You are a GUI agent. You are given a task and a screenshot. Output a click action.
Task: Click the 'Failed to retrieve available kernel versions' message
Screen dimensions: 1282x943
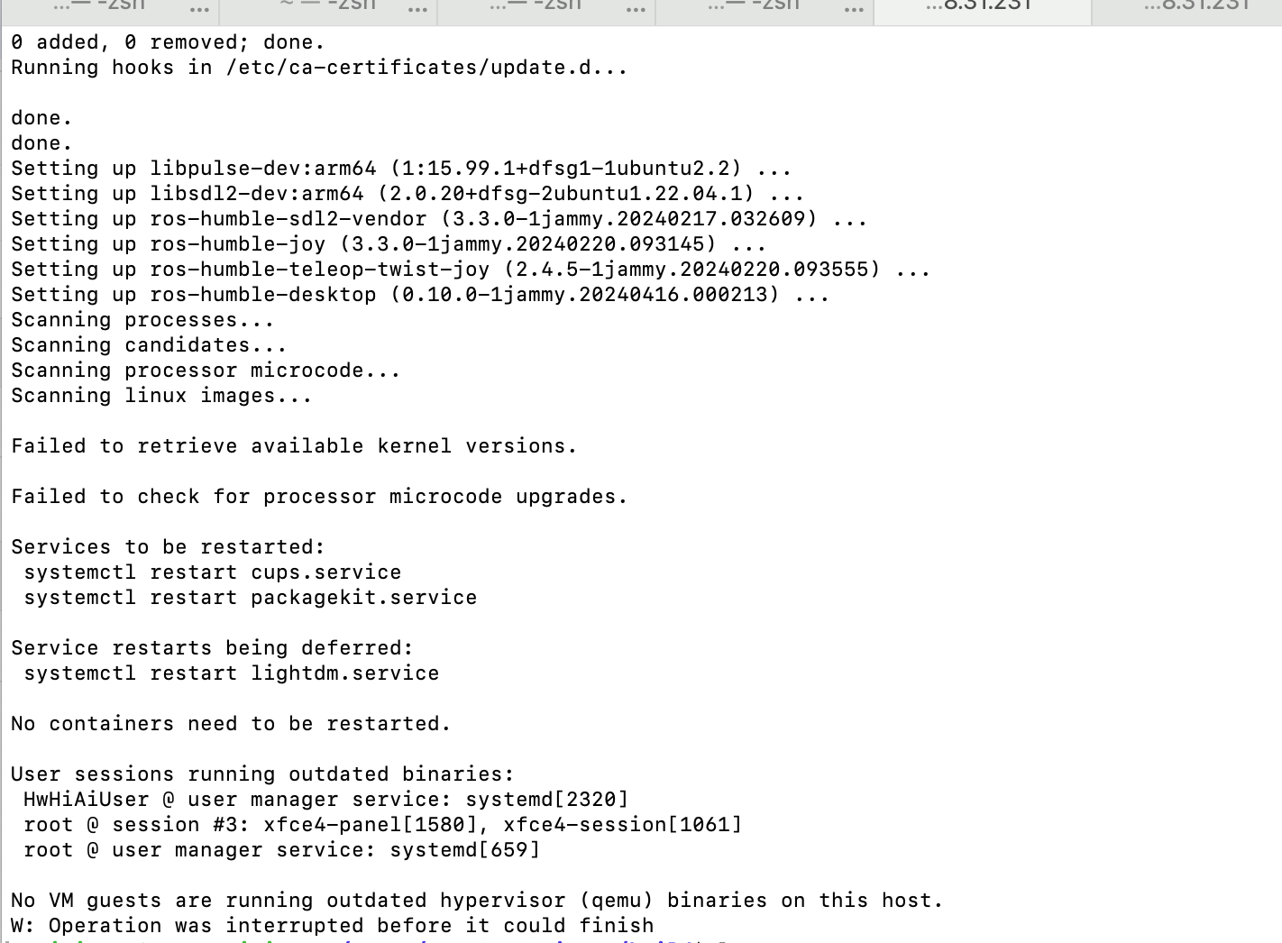pos(294,446)
